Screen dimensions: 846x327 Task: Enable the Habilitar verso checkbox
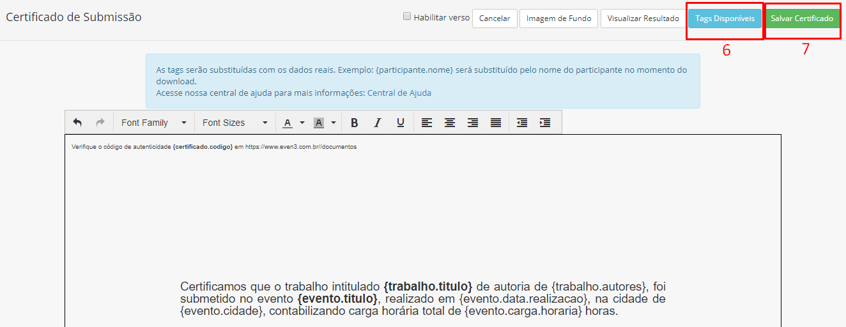click(407, 17)
